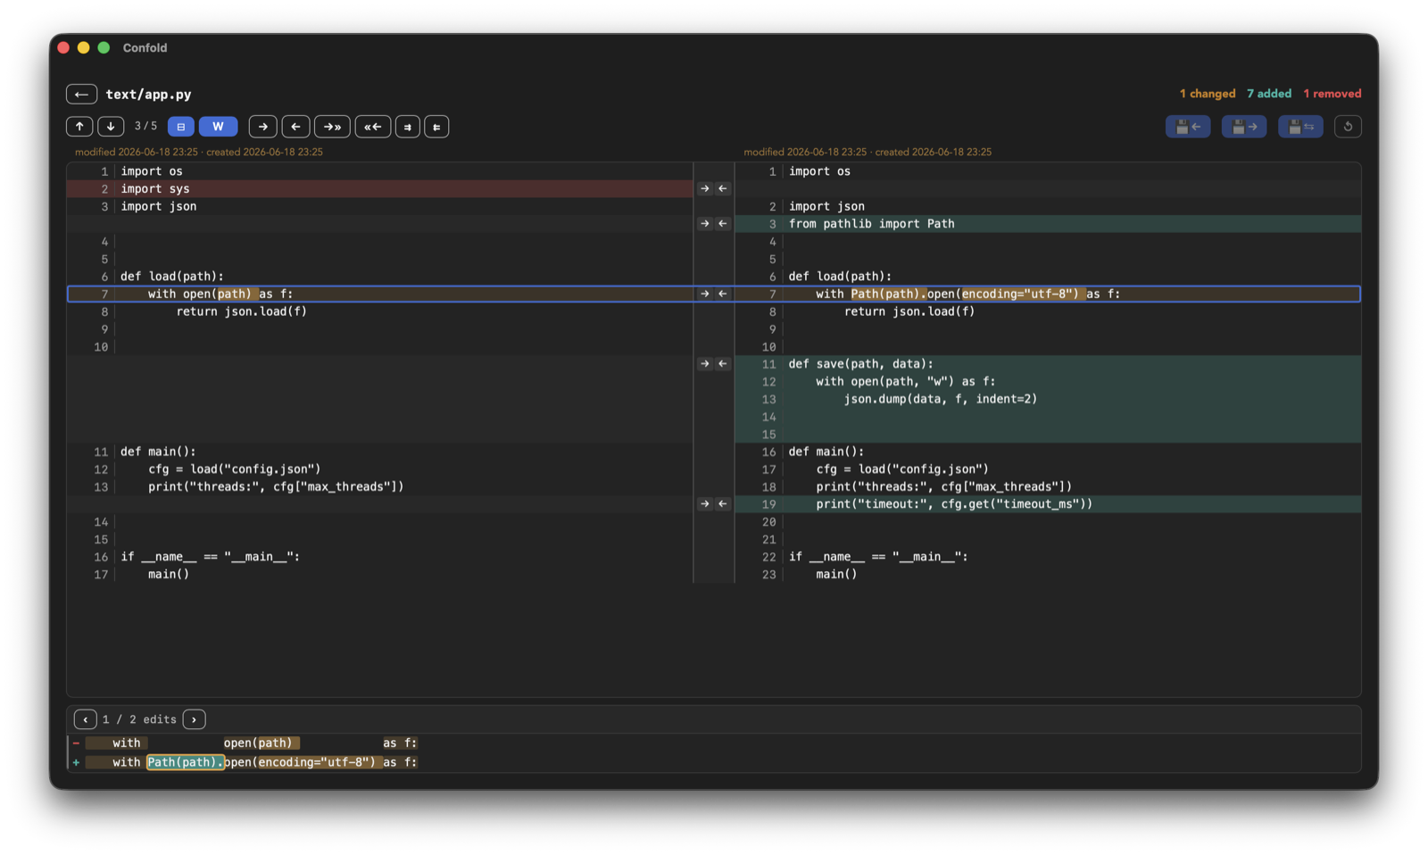Click the toolbar single right-arrow copy button
1428x855 pixels.
coord(262,127)
